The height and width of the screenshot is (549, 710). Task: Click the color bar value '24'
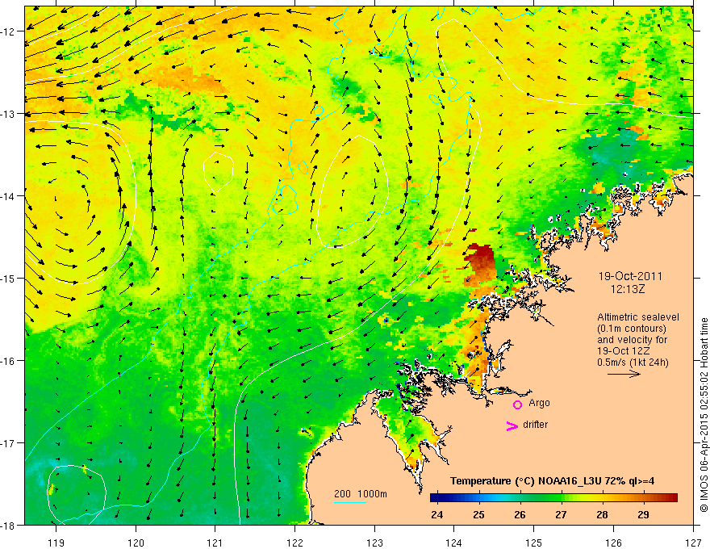437,514
